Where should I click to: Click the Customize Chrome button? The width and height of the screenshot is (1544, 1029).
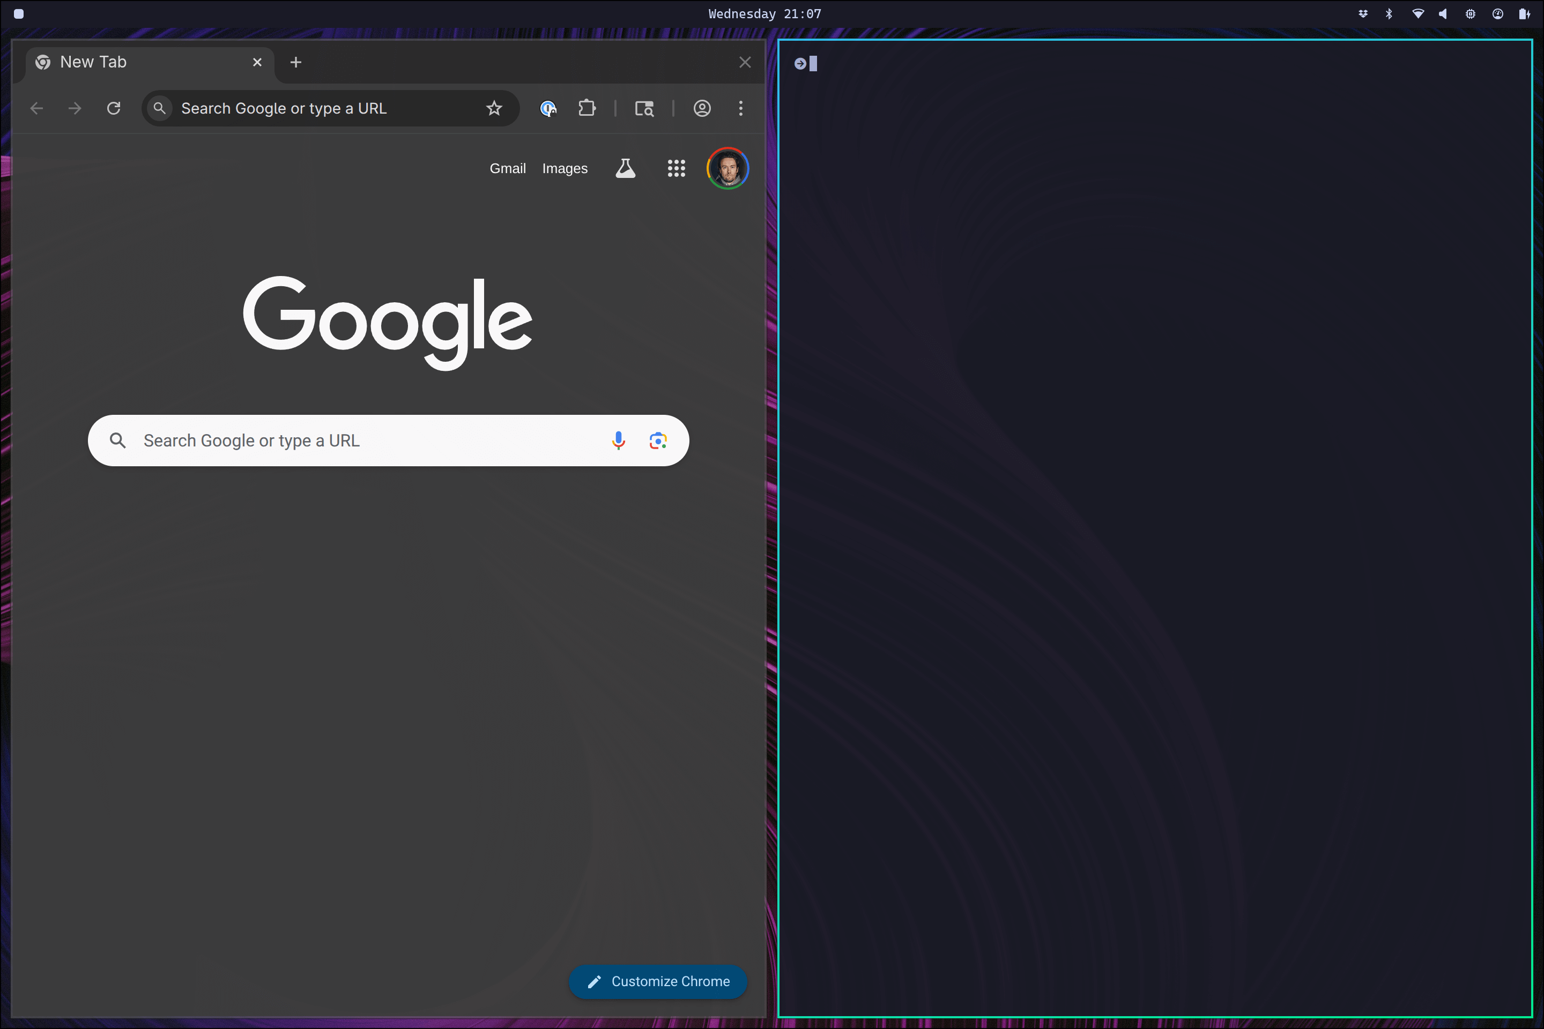[x=658, y=981]
